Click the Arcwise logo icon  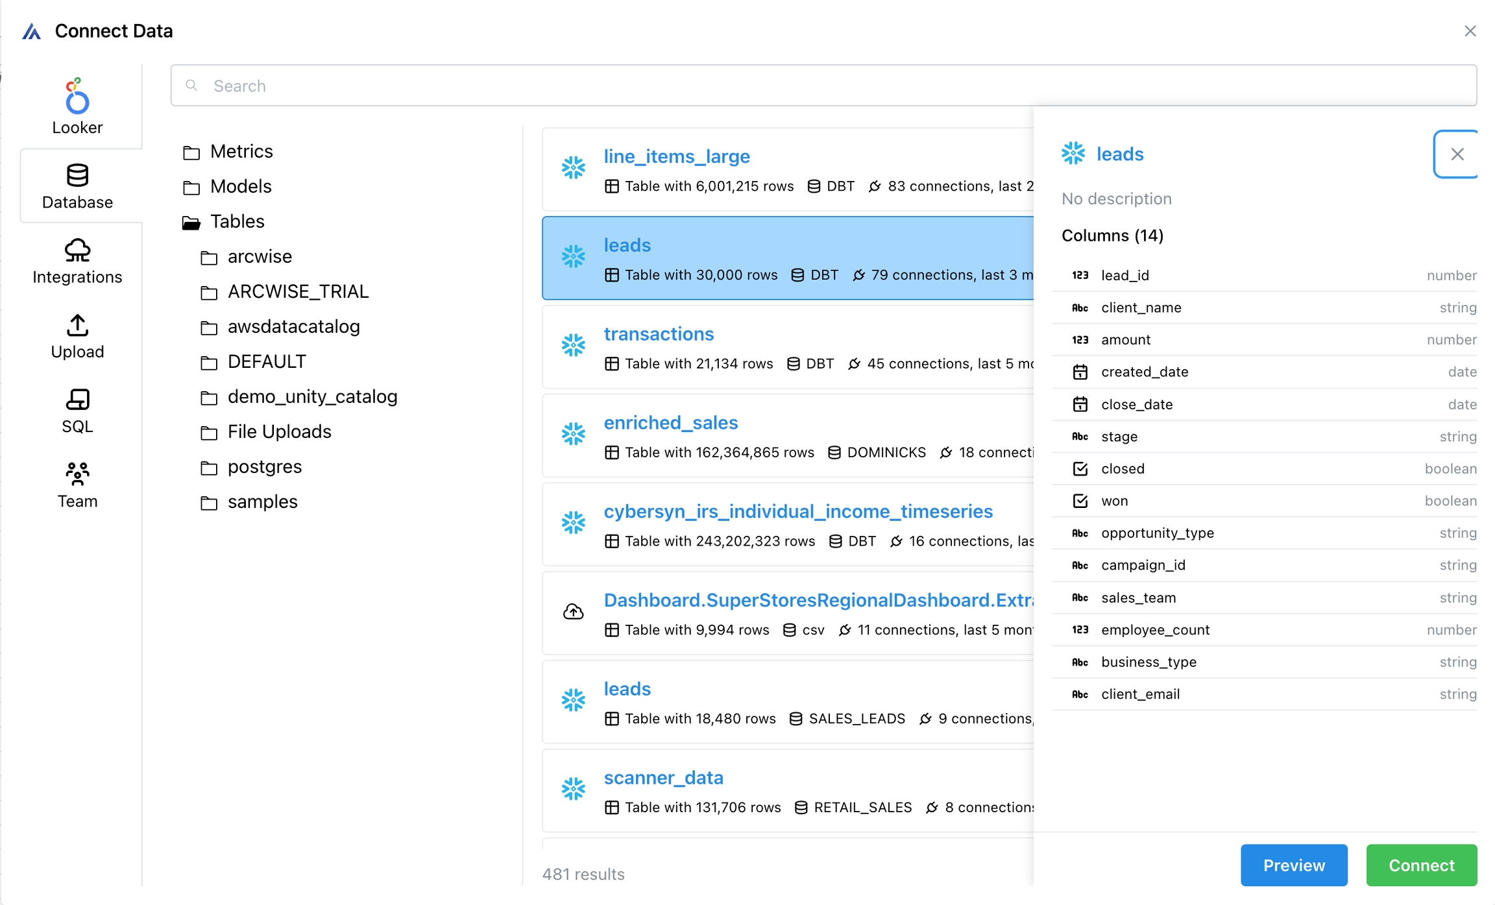tap(31, 31)
